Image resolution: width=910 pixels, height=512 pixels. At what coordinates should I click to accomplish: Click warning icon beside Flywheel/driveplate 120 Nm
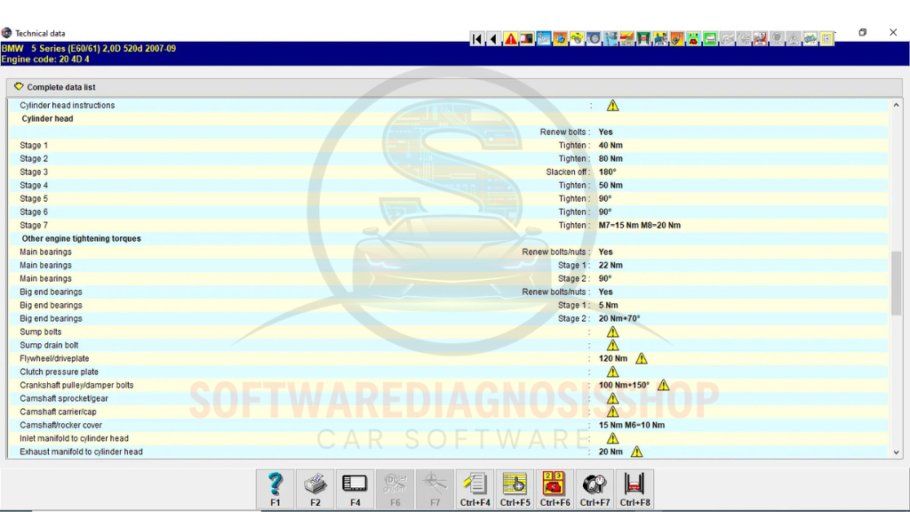[642, 359]
